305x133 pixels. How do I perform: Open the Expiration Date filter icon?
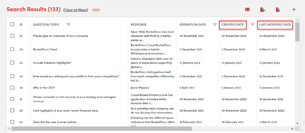(215, 25)
